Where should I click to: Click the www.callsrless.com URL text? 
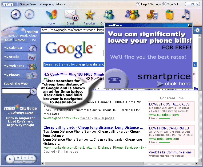164,115
